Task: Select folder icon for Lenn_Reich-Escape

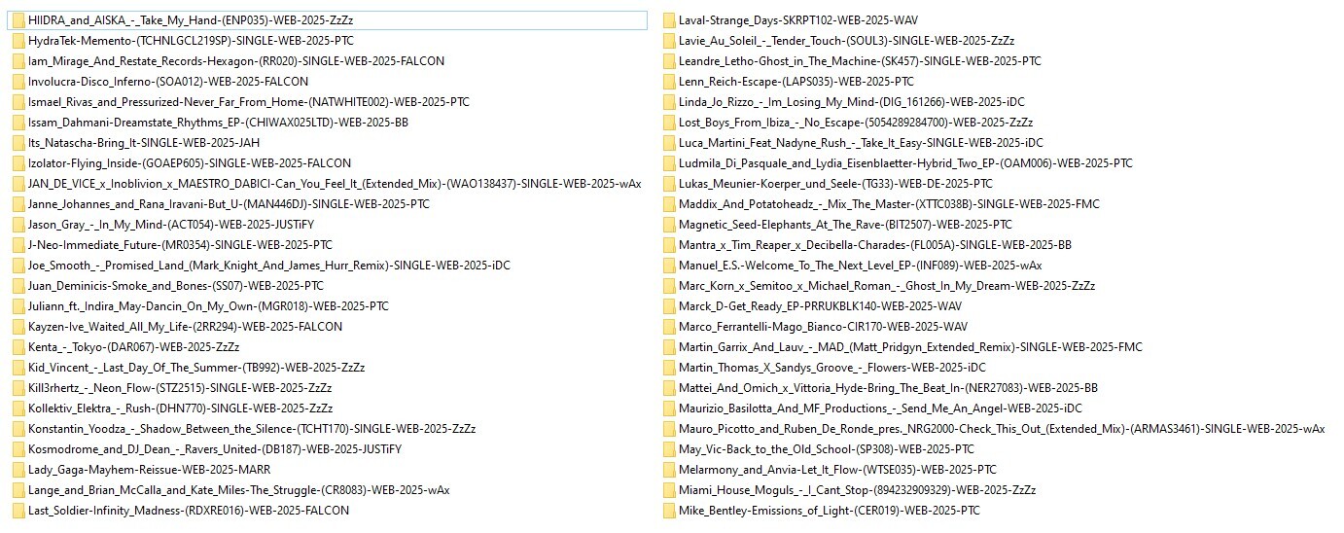Action: pos(669,82)
